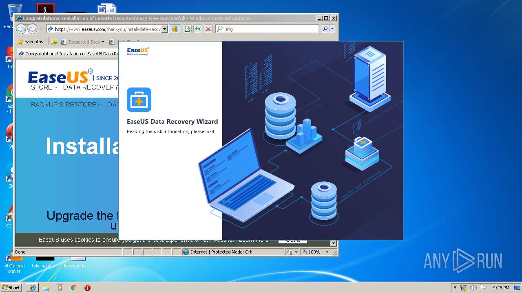Click the scroll down arrow in Internet Explorer
Image resolution: width=522 pixels, height=293 pixels.
(333, 243)
